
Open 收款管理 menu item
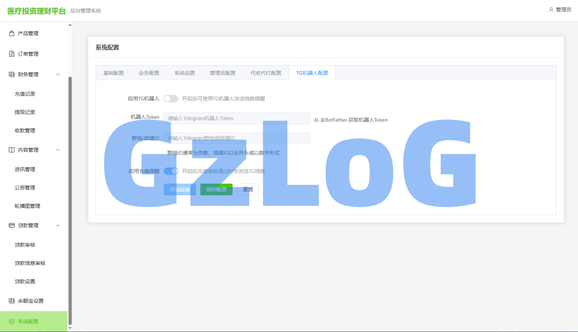click(34, 130)
